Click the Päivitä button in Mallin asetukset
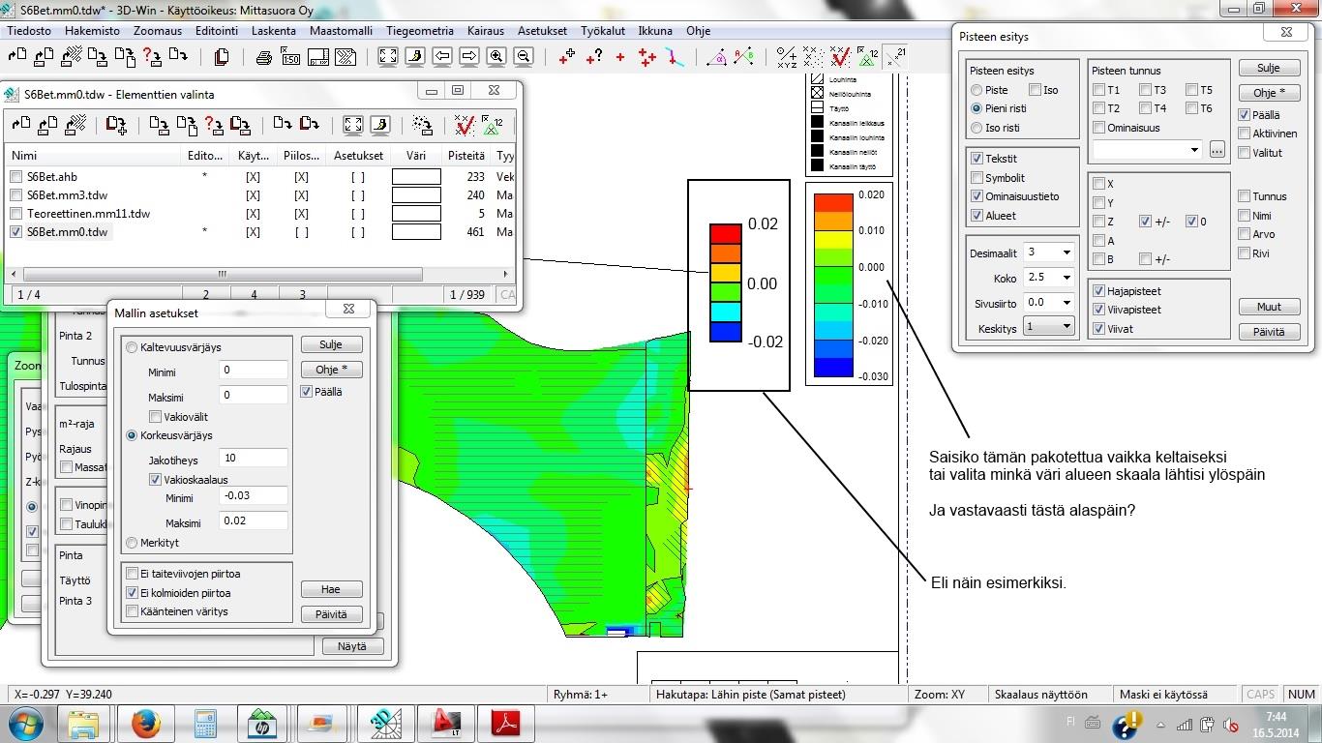The width and height of the screenshot is (1322, 743). 331,614
